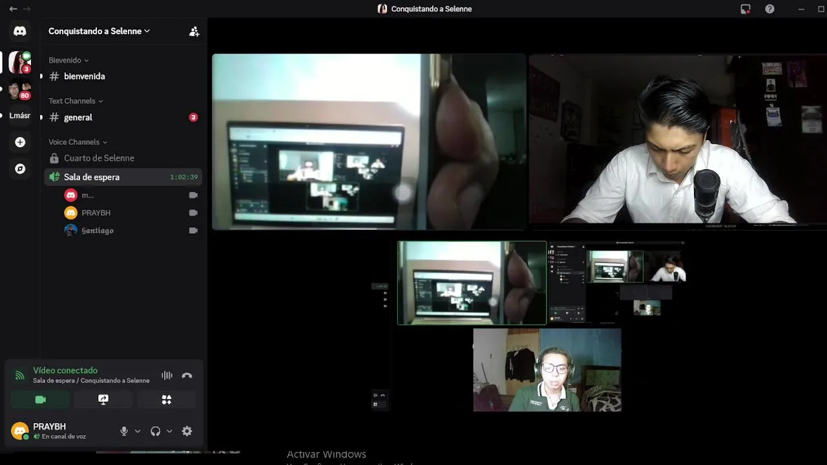
Task: Open the server avatar with badge 80
Action: (x=20, y=90)
